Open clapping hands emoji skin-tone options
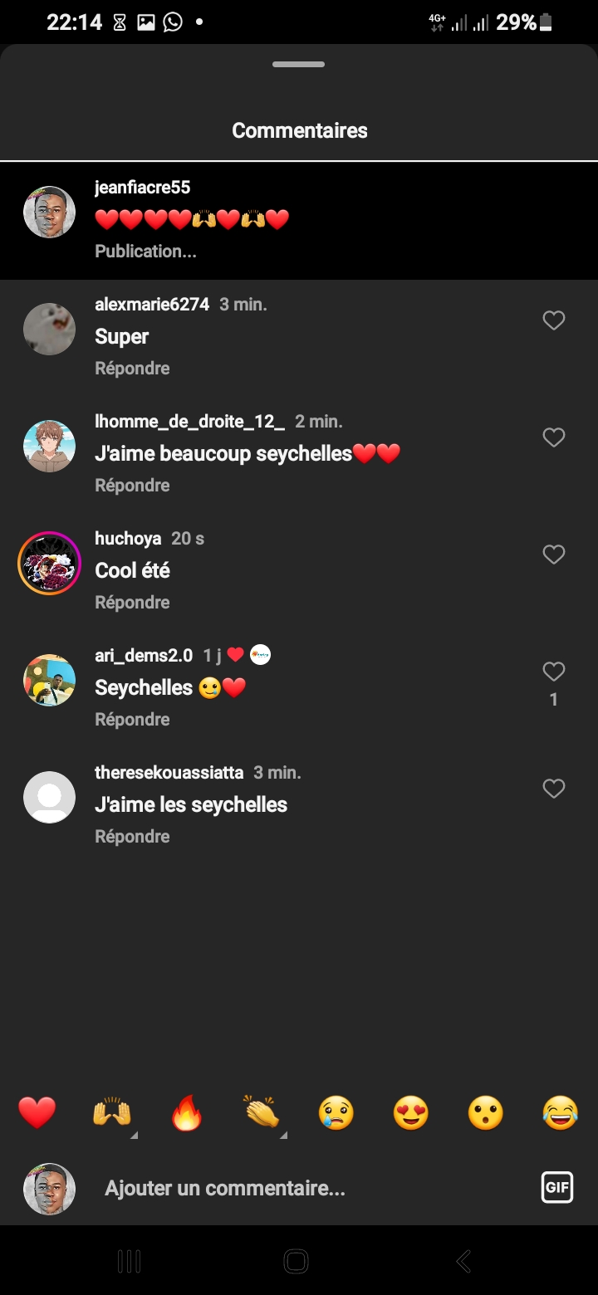Screen dimensions: 598x1295 [262, 1112]
